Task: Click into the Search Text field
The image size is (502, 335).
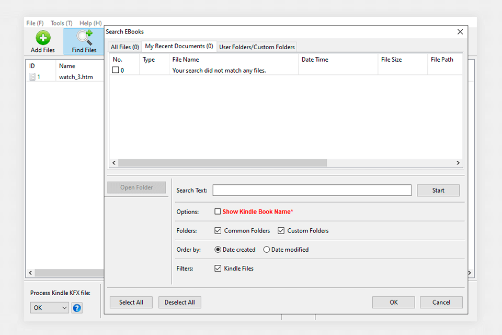Action: [312, 191]
